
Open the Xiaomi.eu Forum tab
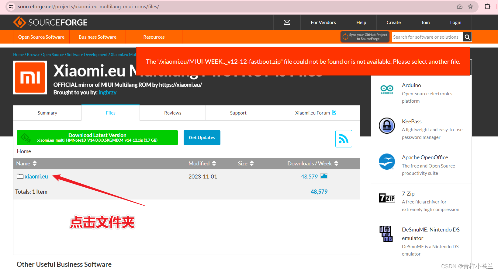pos(316,113)
